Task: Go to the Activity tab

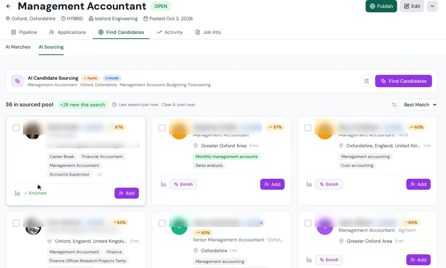Action: coord(169,32)
